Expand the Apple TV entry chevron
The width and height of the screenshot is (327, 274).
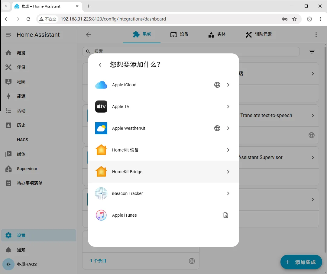[x=228, y=107]
